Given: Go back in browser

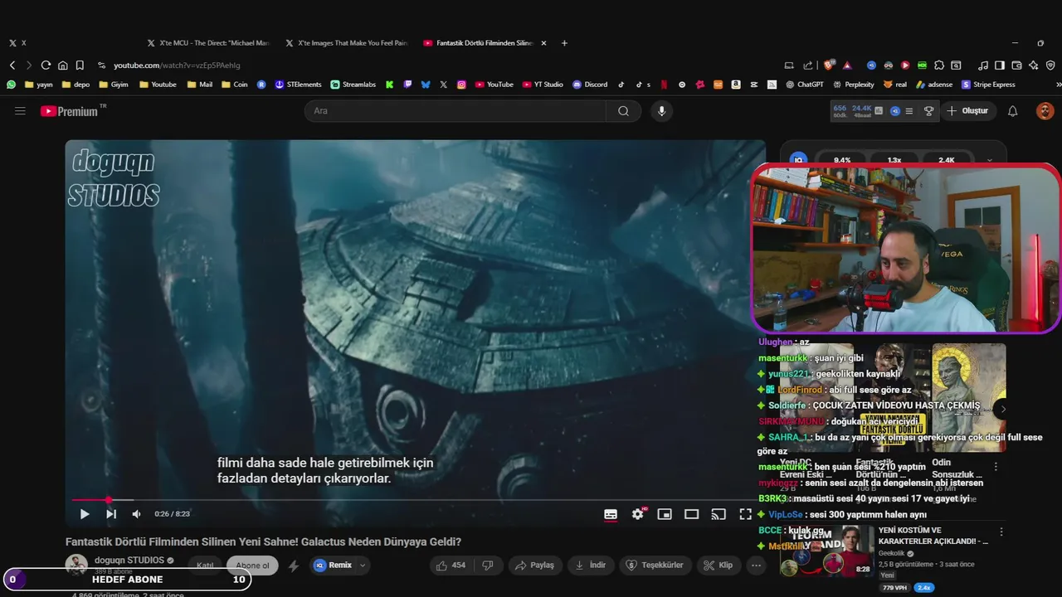Looking at the screenshot, I should coord(12,65).
